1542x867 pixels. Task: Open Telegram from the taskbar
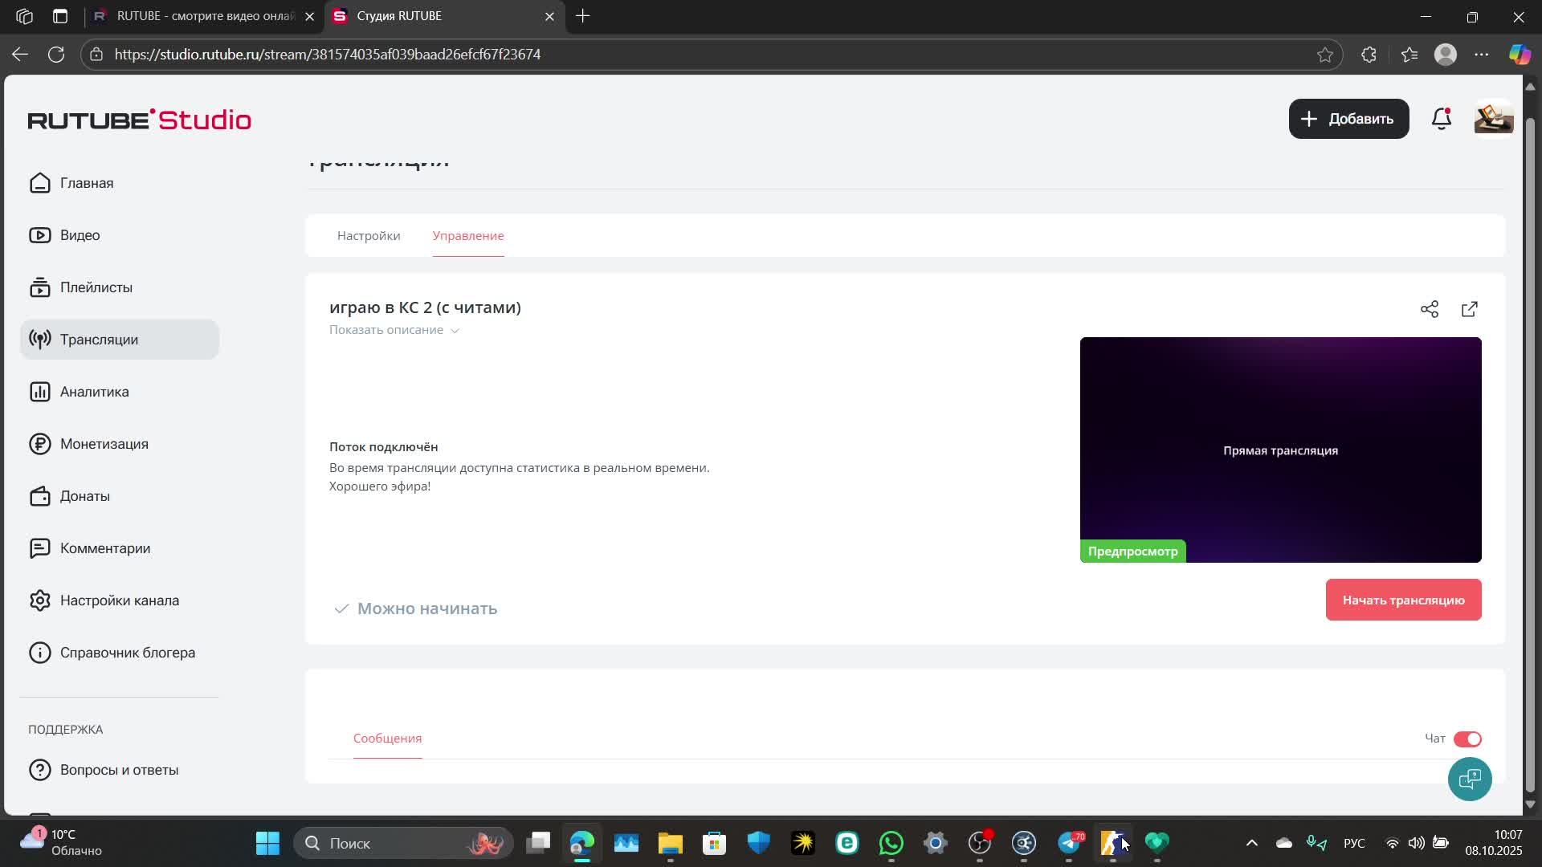click(1069, 843)
